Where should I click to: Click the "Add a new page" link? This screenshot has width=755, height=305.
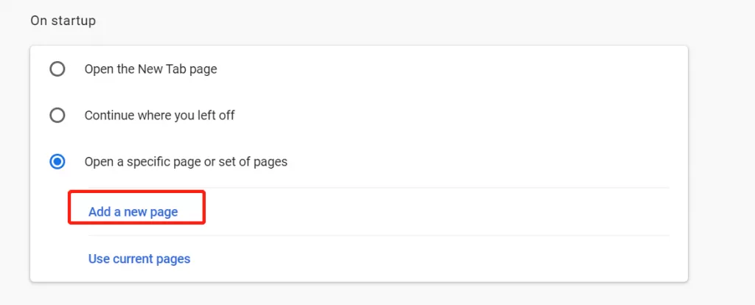pyautogui.click(x=133, y=212)
